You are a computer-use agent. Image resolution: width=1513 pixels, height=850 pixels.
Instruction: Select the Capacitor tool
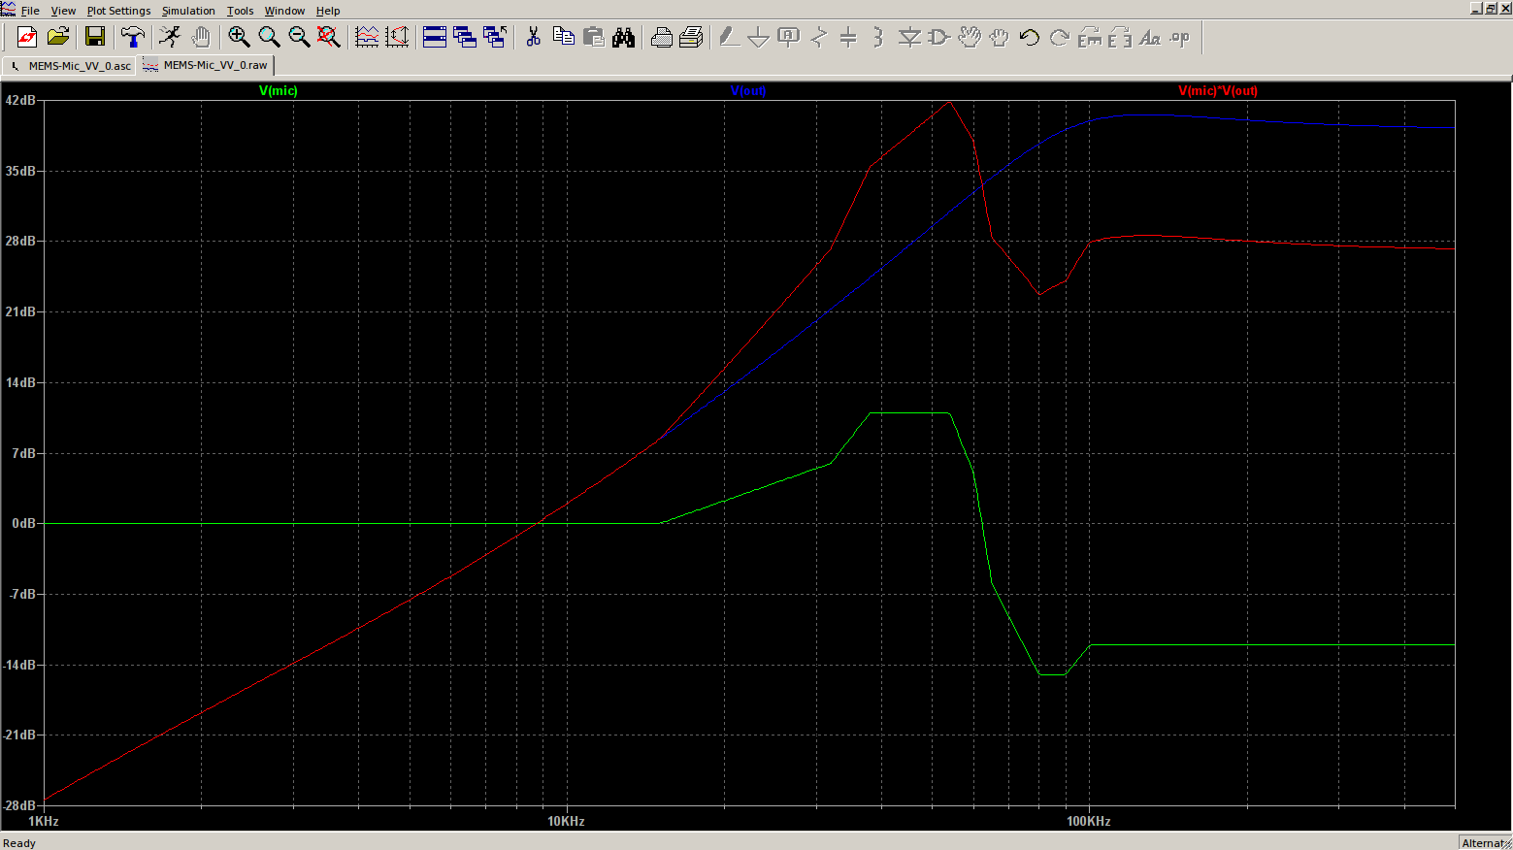(848, 37)
